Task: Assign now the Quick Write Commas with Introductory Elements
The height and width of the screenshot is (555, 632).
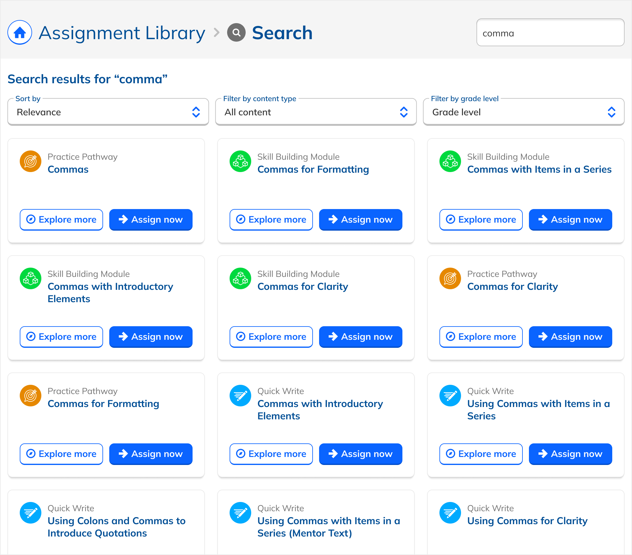Action: tap(360, 454)
